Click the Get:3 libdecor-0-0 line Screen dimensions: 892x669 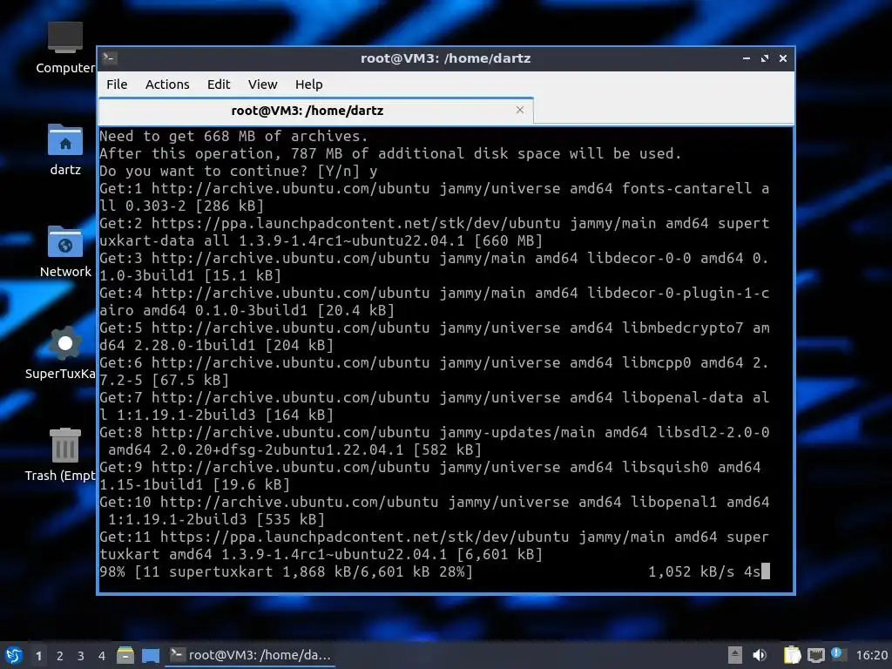435,267
